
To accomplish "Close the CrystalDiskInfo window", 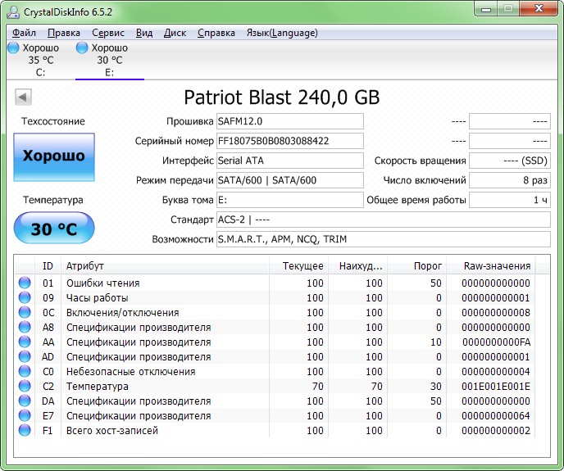I will click(x=539, y=9).
